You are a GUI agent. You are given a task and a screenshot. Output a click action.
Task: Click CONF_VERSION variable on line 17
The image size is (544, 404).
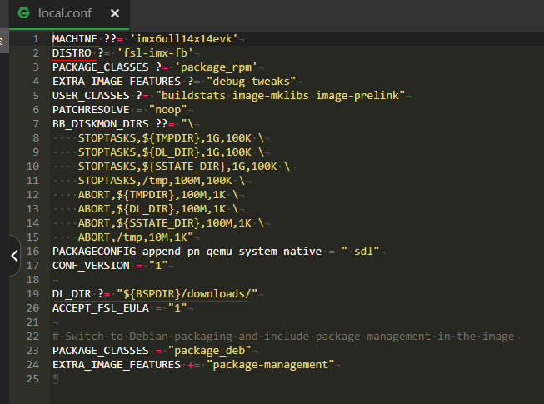[x=91, y=266]
